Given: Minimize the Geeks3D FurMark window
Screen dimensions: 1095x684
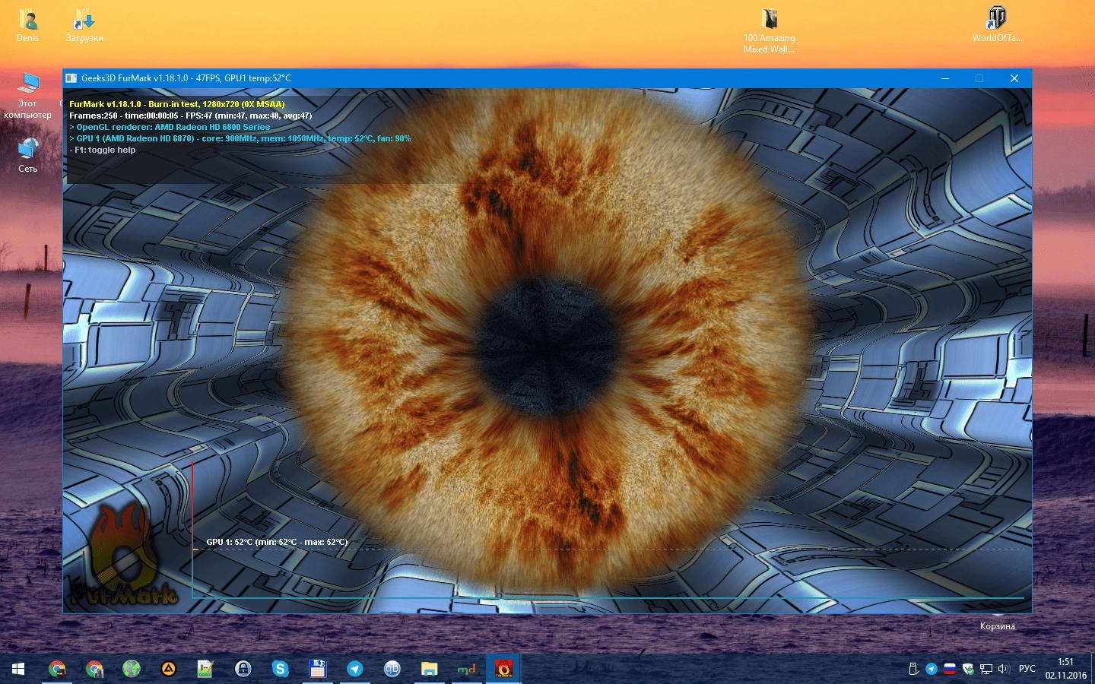Looking at the screenshot, I should click(x=945, y=78).
